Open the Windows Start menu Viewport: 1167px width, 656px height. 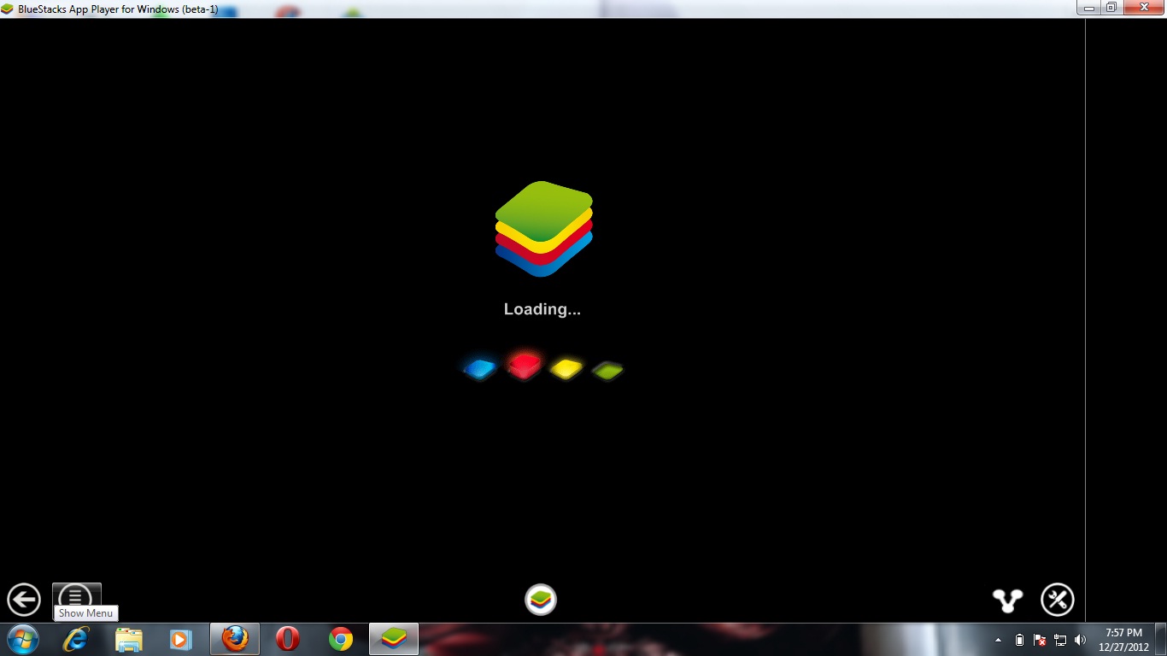tap(23, 639)
